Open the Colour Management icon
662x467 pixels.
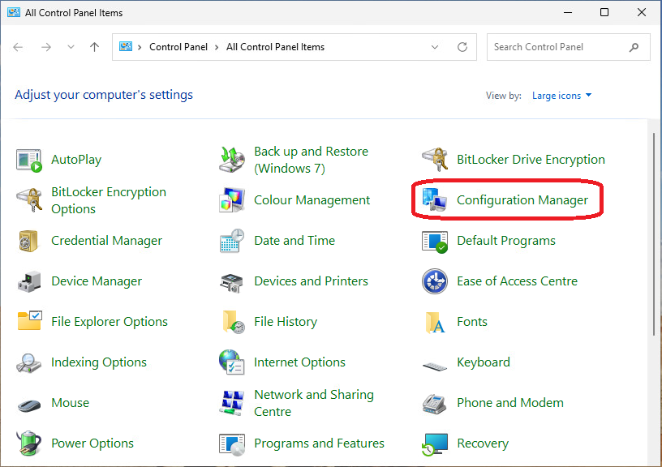point(232,200)
